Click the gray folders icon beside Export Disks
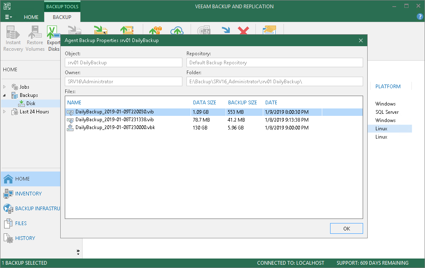This screenshot has height=268, width=425. (75, 30)
